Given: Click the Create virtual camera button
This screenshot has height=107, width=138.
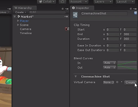Looking at the screenshot, I should tap(131, 83).
